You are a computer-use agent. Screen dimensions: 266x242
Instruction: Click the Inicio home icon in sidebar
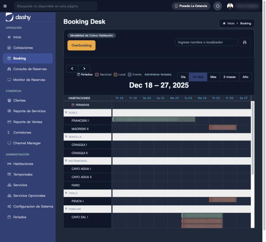pyautogui.click(x=9, y=37)
